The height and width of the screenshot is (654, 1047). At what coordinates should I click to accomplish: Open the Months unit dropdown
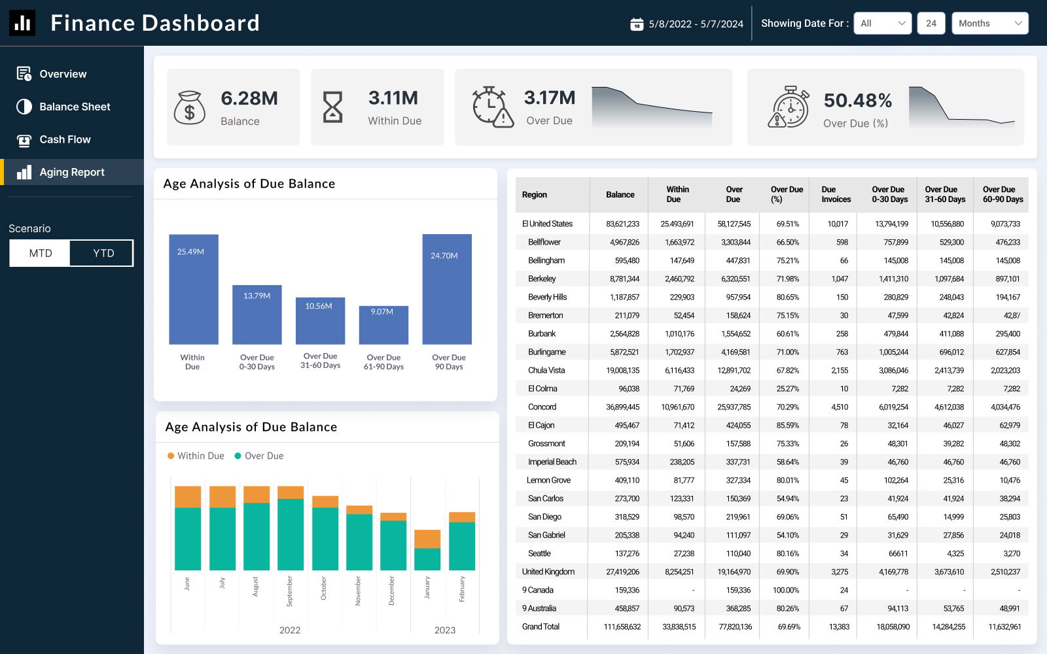(x=989, y=24)
